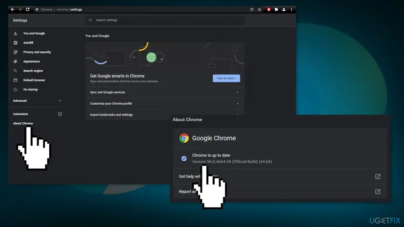
Task: Open Customize your Chrome profile row
Action: point(165,103)
